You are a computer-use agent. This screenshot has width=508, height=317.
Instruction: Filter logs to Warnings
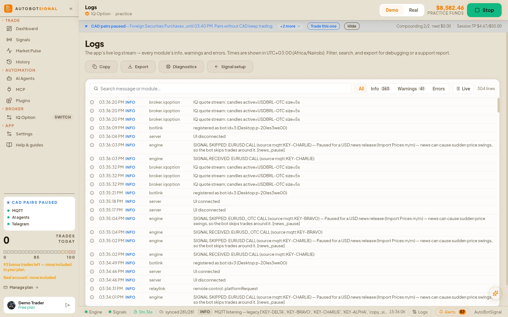411,89
